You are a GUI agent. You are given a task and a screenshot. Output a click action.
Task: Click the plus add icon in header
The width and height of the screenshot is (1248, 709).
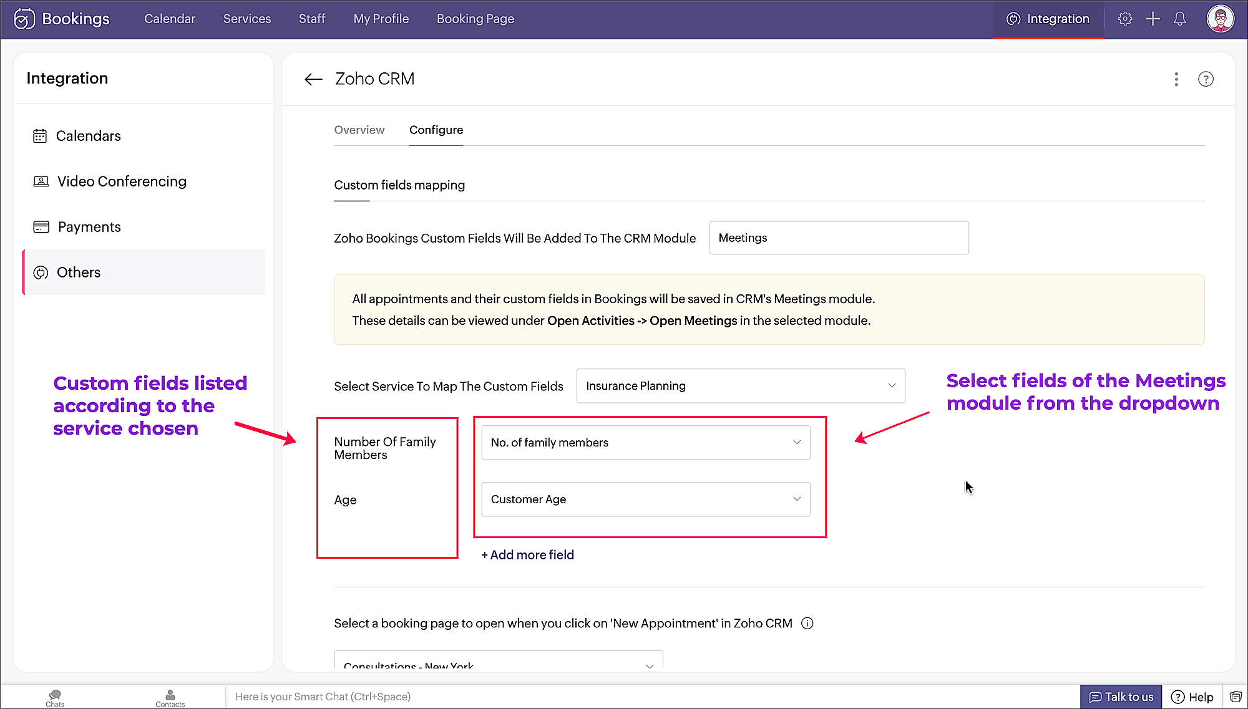click(x=1153, y=19)
